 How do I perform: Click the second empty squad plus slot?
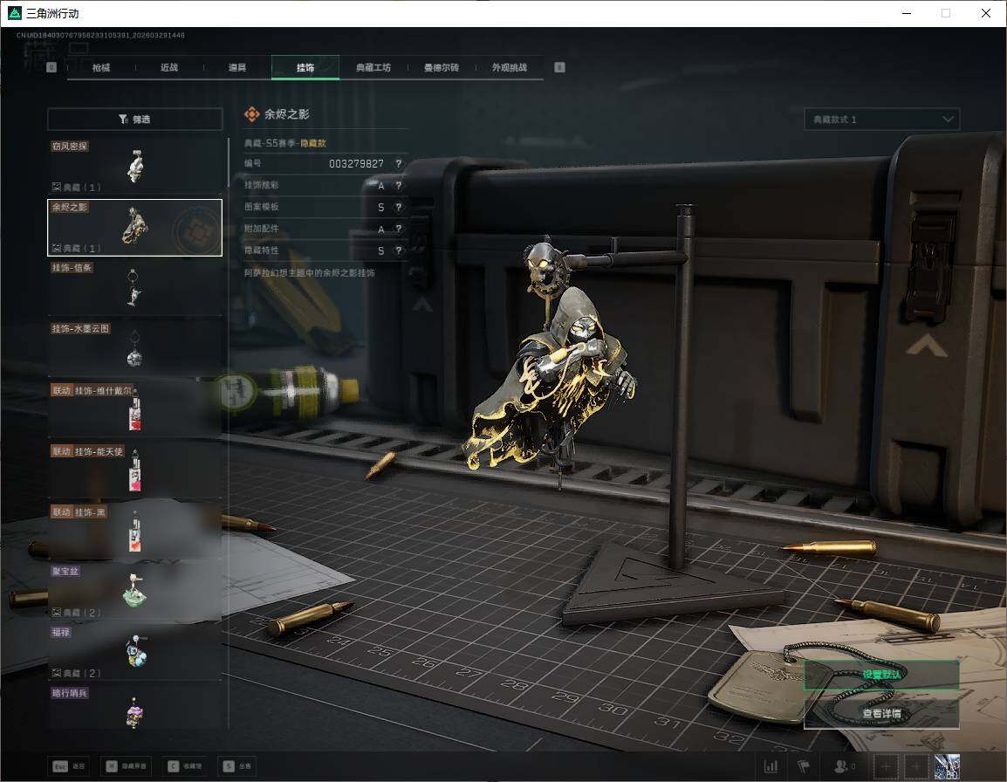pos(915,766)
